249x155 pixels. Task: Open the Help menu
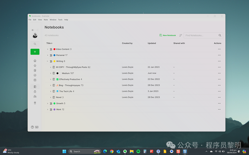pyautogui.click(x=66, y=20)
